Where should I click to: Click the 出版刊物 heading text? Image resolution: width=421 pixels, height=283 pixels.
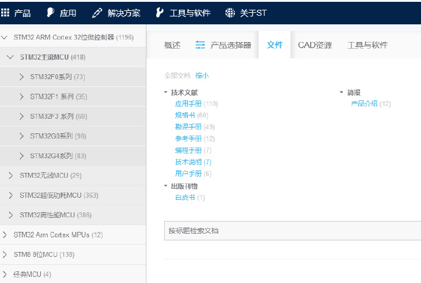(x=184, y=186)
